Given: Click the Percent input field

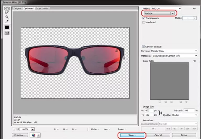Looking at the screenshot, I should 189,110.
